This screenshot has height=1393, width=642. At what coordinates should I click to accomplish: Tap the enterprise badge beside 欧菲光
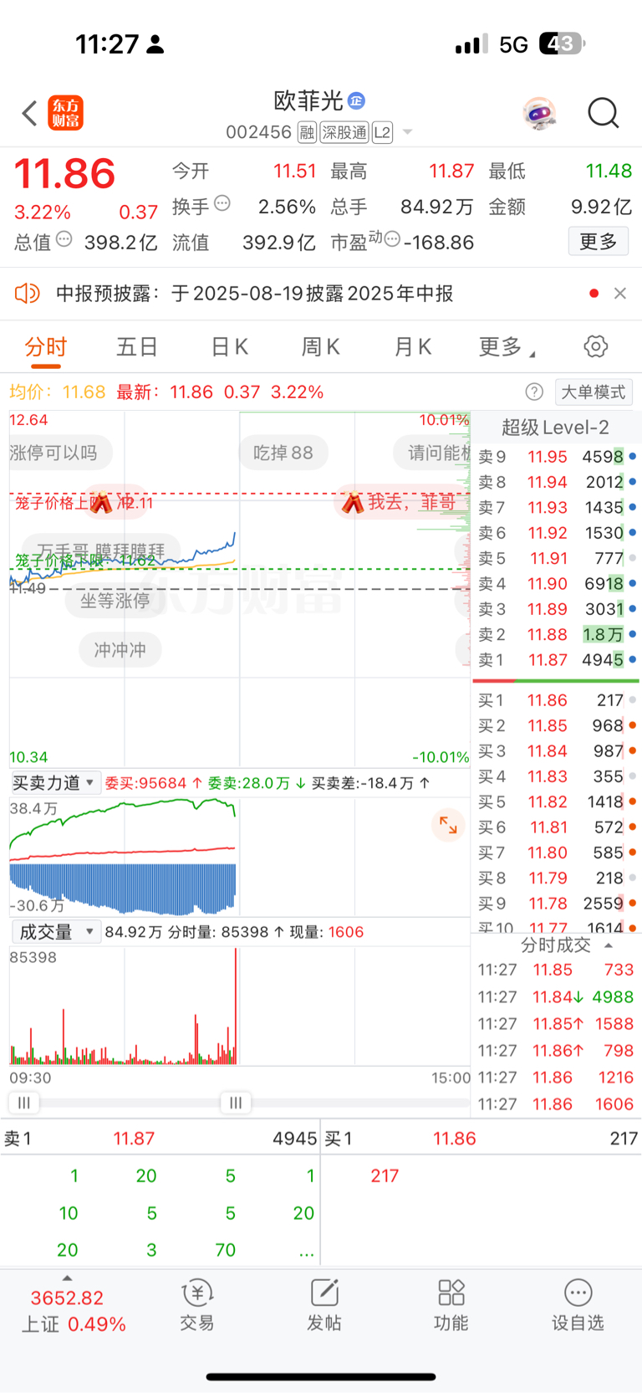[x=356, y=101]
